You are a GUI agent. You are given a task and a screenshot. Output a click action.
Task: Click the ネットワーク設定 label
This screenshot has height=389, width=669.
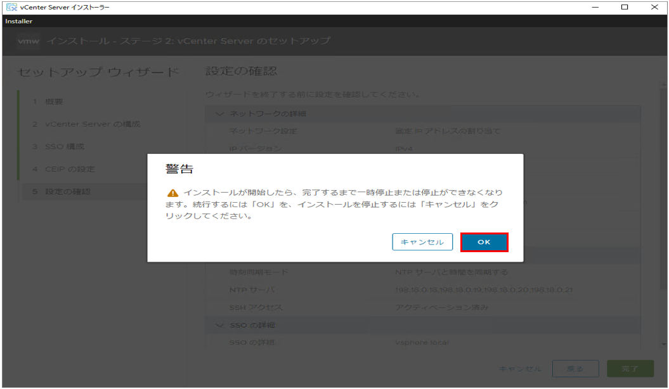coord(263,131)
